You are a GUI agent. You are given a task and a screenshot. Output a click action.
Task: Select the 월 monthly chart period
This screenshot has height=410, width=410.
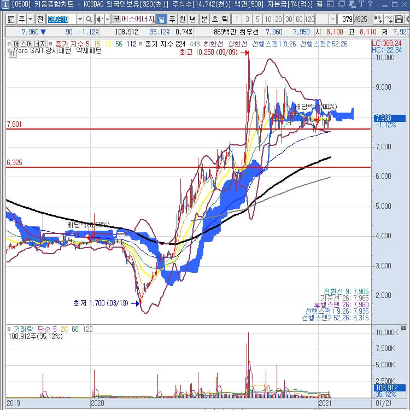182,19
